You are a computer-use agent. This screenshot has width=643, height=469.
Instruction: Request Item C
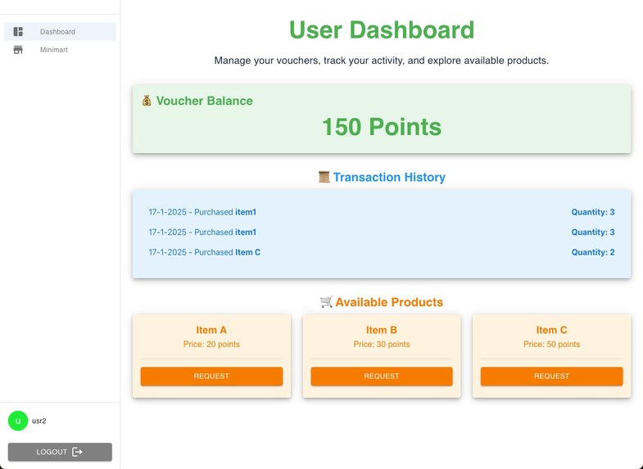pyautogui.click(x=551, y=376)
